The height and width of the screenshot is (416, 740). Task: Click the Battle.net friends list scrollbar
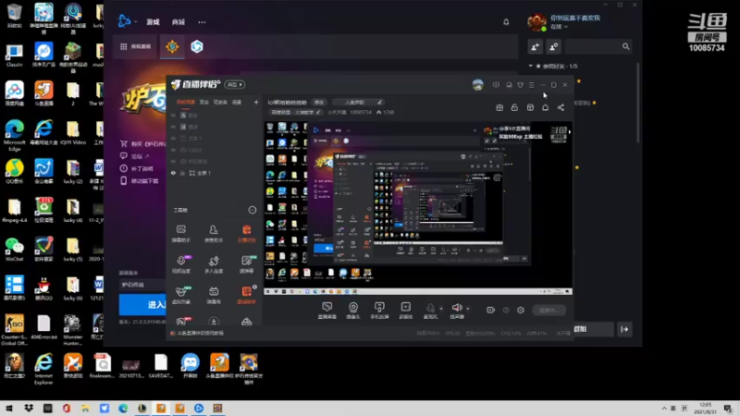click(x=638, y=102)
